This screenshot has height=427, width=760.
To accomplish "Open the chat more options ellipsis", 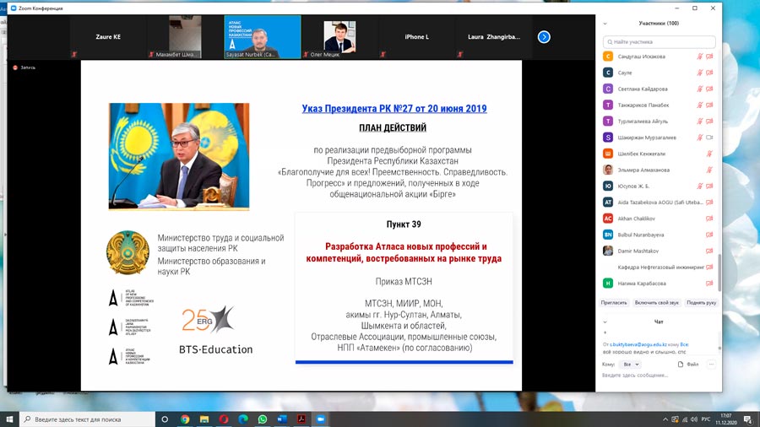I will (x=711, y=365).
